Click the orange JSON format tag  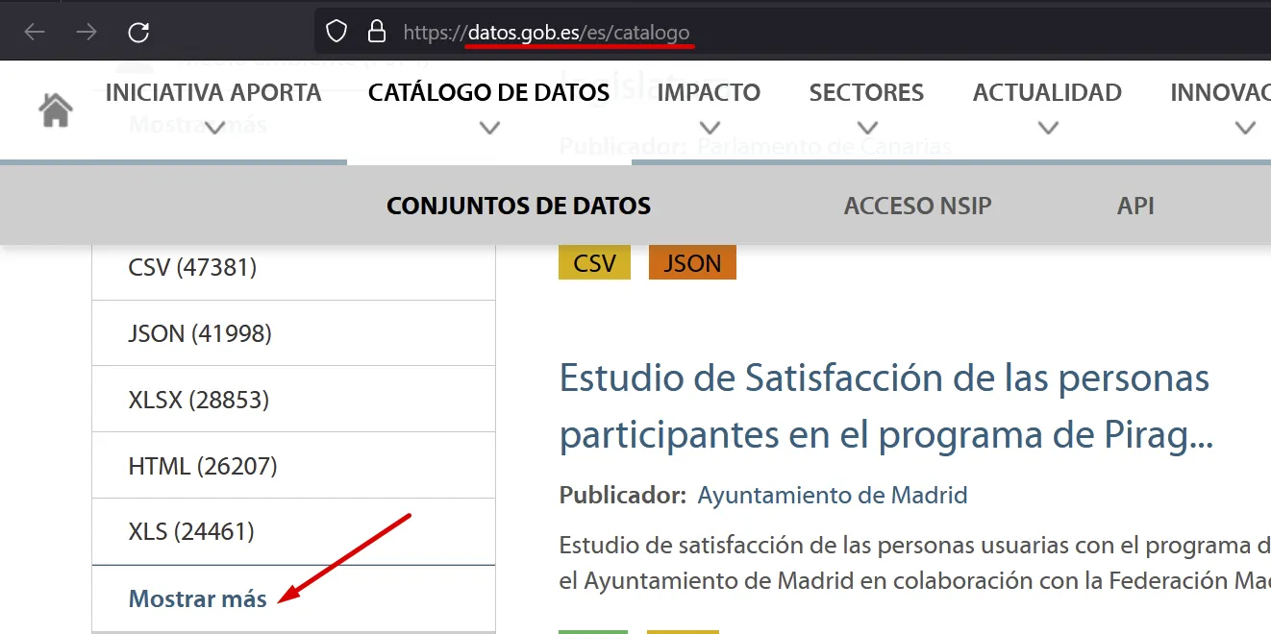click(x=692, y=263)
